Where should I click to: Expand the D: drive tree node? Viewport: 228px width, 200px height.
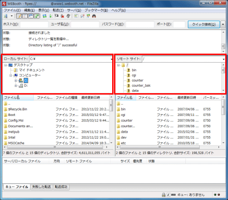click(x=16, y=86)
